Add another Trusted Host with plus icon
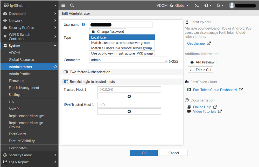This screenshot has height=167, width=259. (129, 96)
